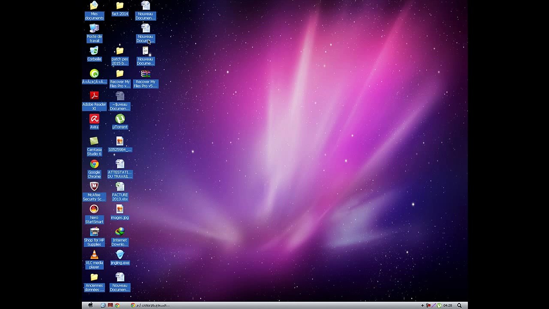549x309 pixels.
Task: Launch Google Chrome from the desktop shortcut
Action: [94, 170]
